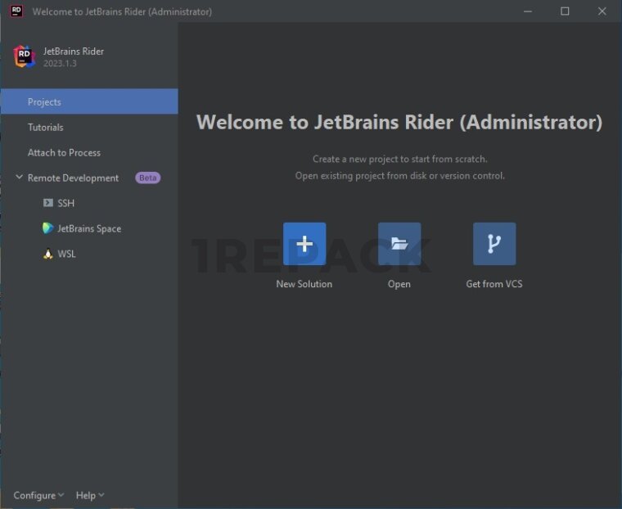The image size is (622, 509).
Task: Click the Open folder icon
Action: point(399,244)
